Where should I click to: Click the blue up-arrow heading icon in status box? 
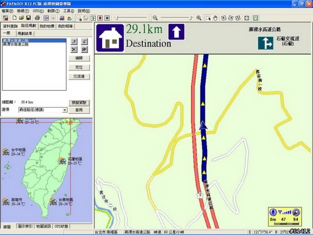[x=273, y=212]
